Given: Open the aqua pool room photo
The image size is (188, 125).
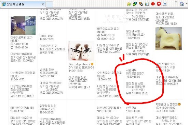Looking at the screenshot, I should point(23,26).
